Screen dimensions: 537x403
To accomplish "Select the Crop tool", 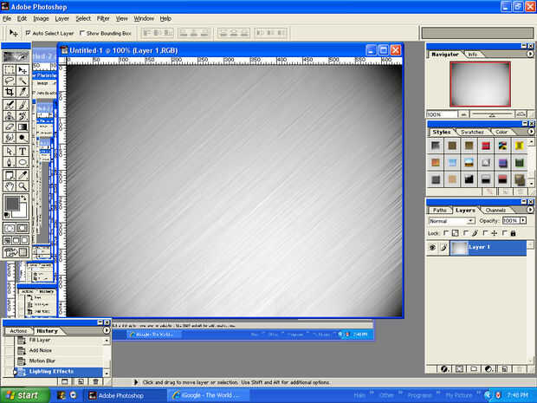I will pos(10,92).
